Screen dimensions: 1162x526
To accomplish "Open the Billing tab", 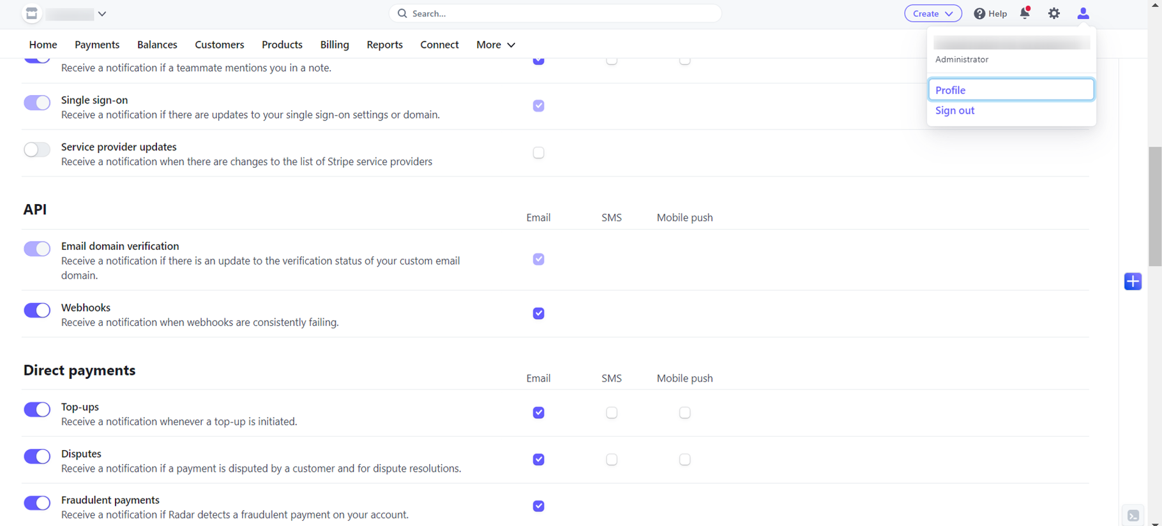I will 335,45.
